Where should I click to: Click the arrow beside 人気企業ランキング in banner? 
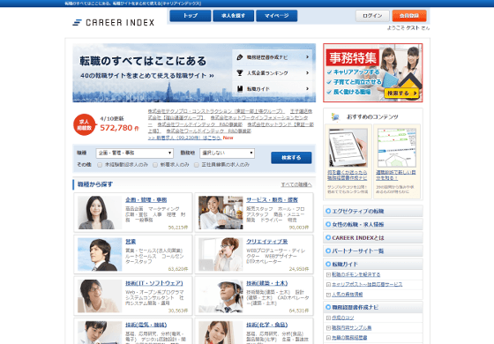click(307, 72)
